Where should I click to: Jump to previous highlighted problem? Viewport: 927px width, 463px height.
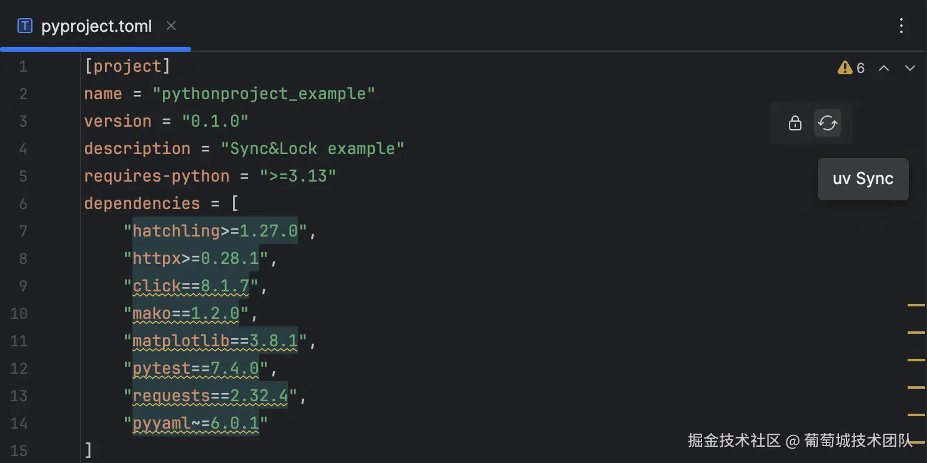884,68
